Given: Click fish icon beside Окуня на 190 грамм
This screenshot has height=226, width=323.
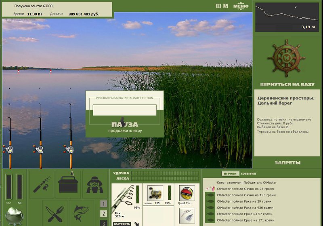Looking at the screenshot, I should point(210,195).
